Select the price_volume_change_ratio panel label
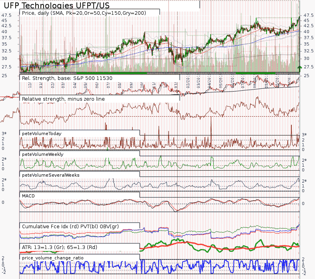 tap(53, 258)
